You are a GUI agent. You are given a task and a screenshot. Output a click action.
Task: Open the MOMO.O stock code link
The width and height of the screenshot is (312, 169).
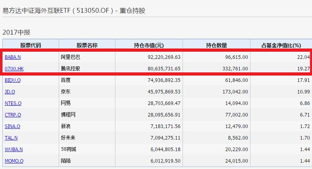[14, 161]
